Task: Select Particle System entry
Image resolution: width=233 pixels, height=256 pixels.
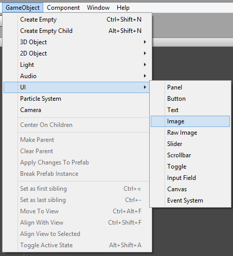Action: [77, 99]
